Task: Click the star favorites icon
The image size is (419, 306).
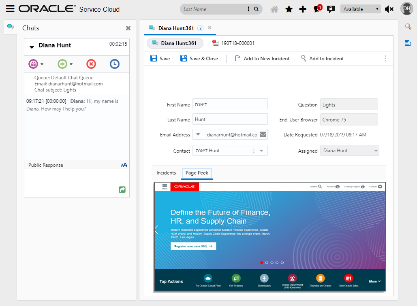Action: (x=289, y=8)
